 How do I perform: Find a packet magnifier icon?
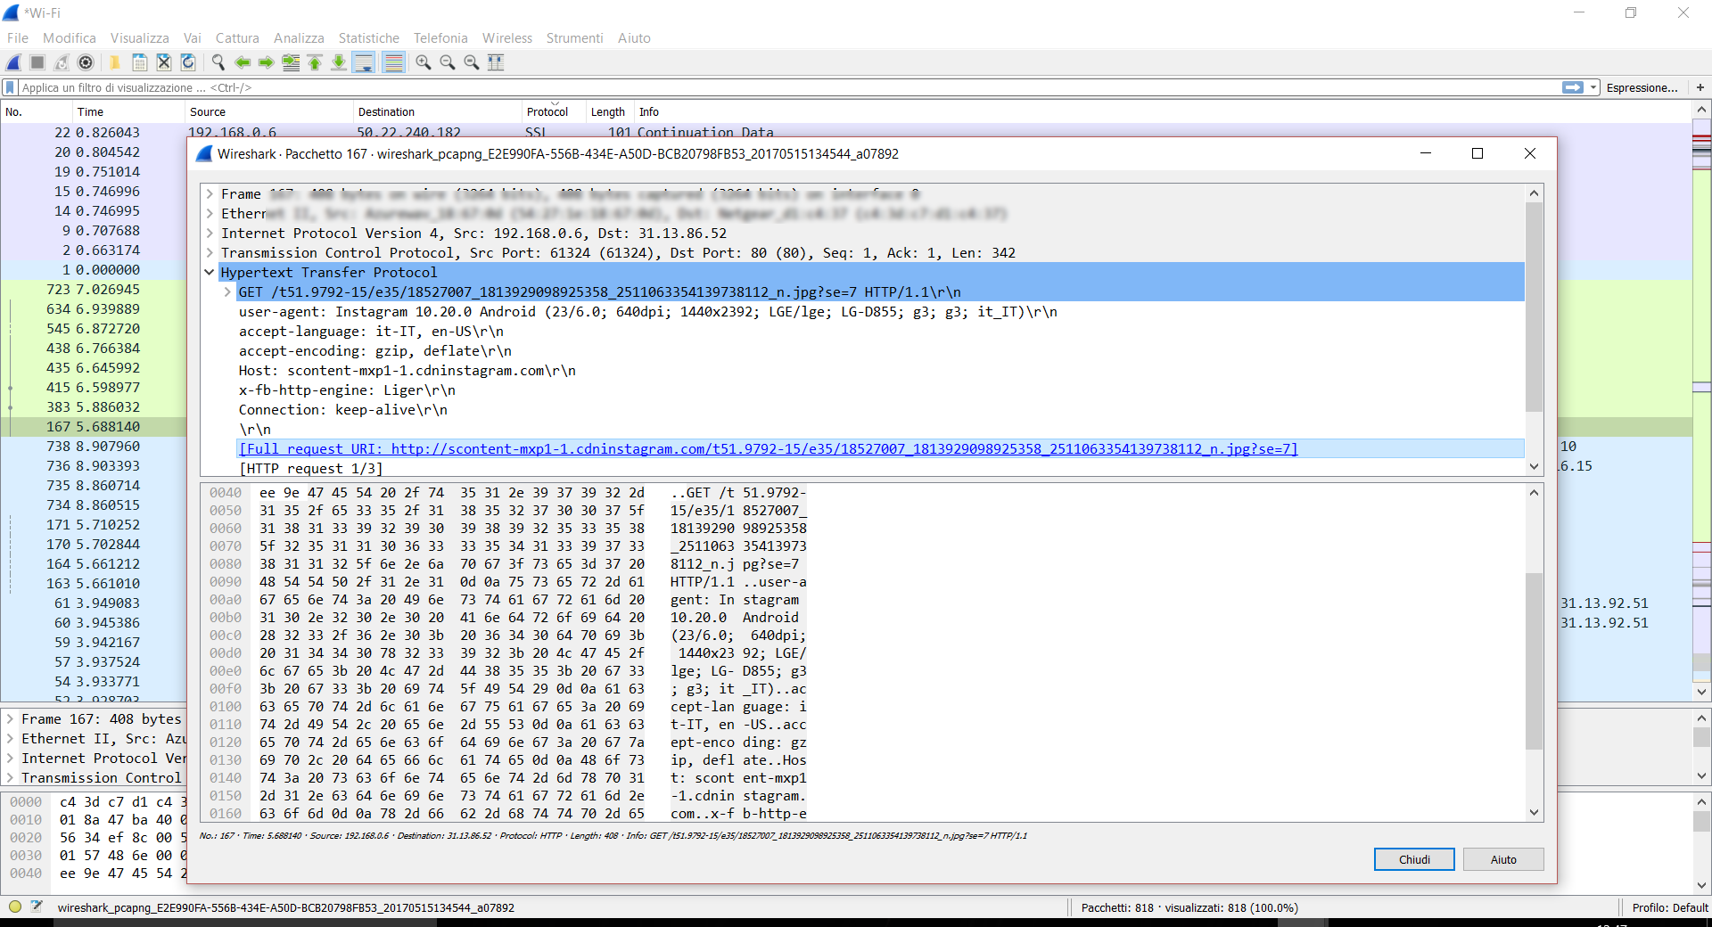[x=218, y=62]
